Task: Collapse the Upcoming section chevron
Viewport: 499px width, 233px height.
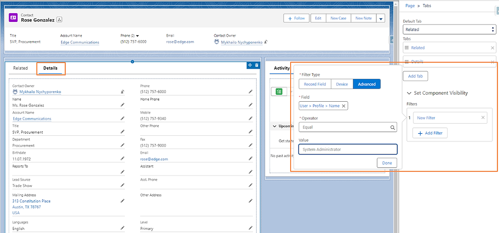Action: [274, 126]
